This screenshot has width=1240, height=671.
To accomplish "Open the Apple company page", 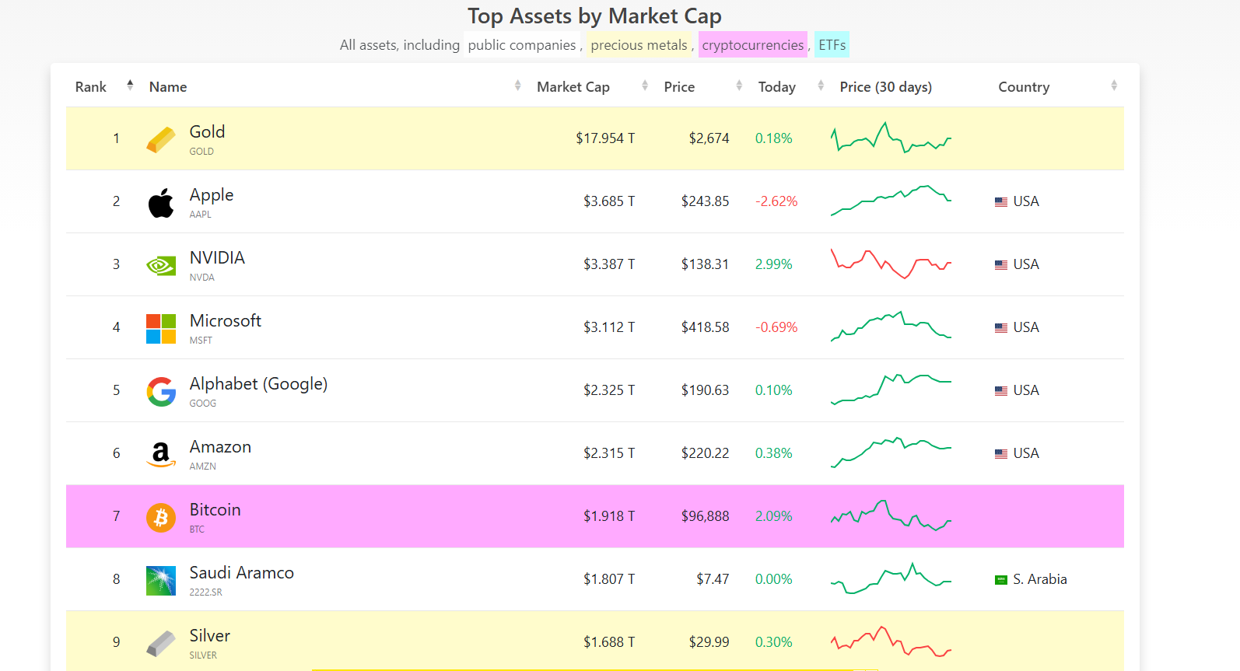I will [212, 195].
